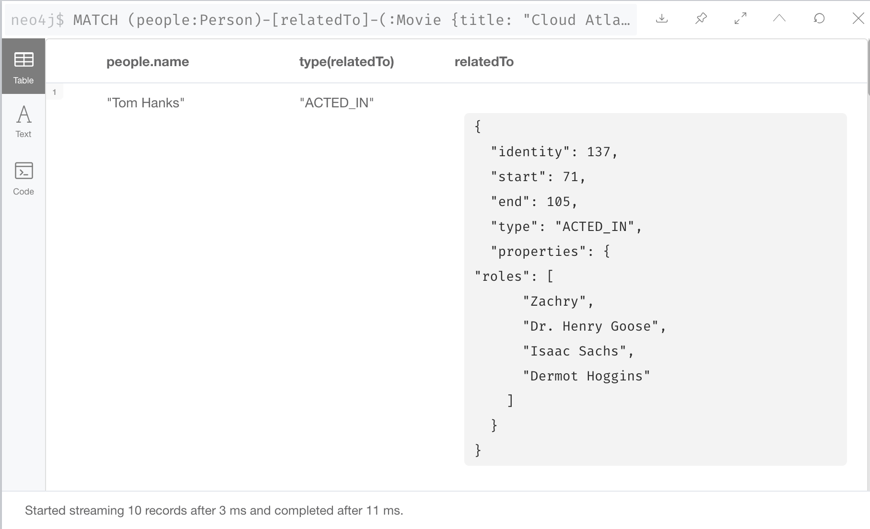The height and width of the screenshot is (529, 870).
Task: Click the "Tom Hanks" cell
Action: pyautogui.click(x=145, y=103)
